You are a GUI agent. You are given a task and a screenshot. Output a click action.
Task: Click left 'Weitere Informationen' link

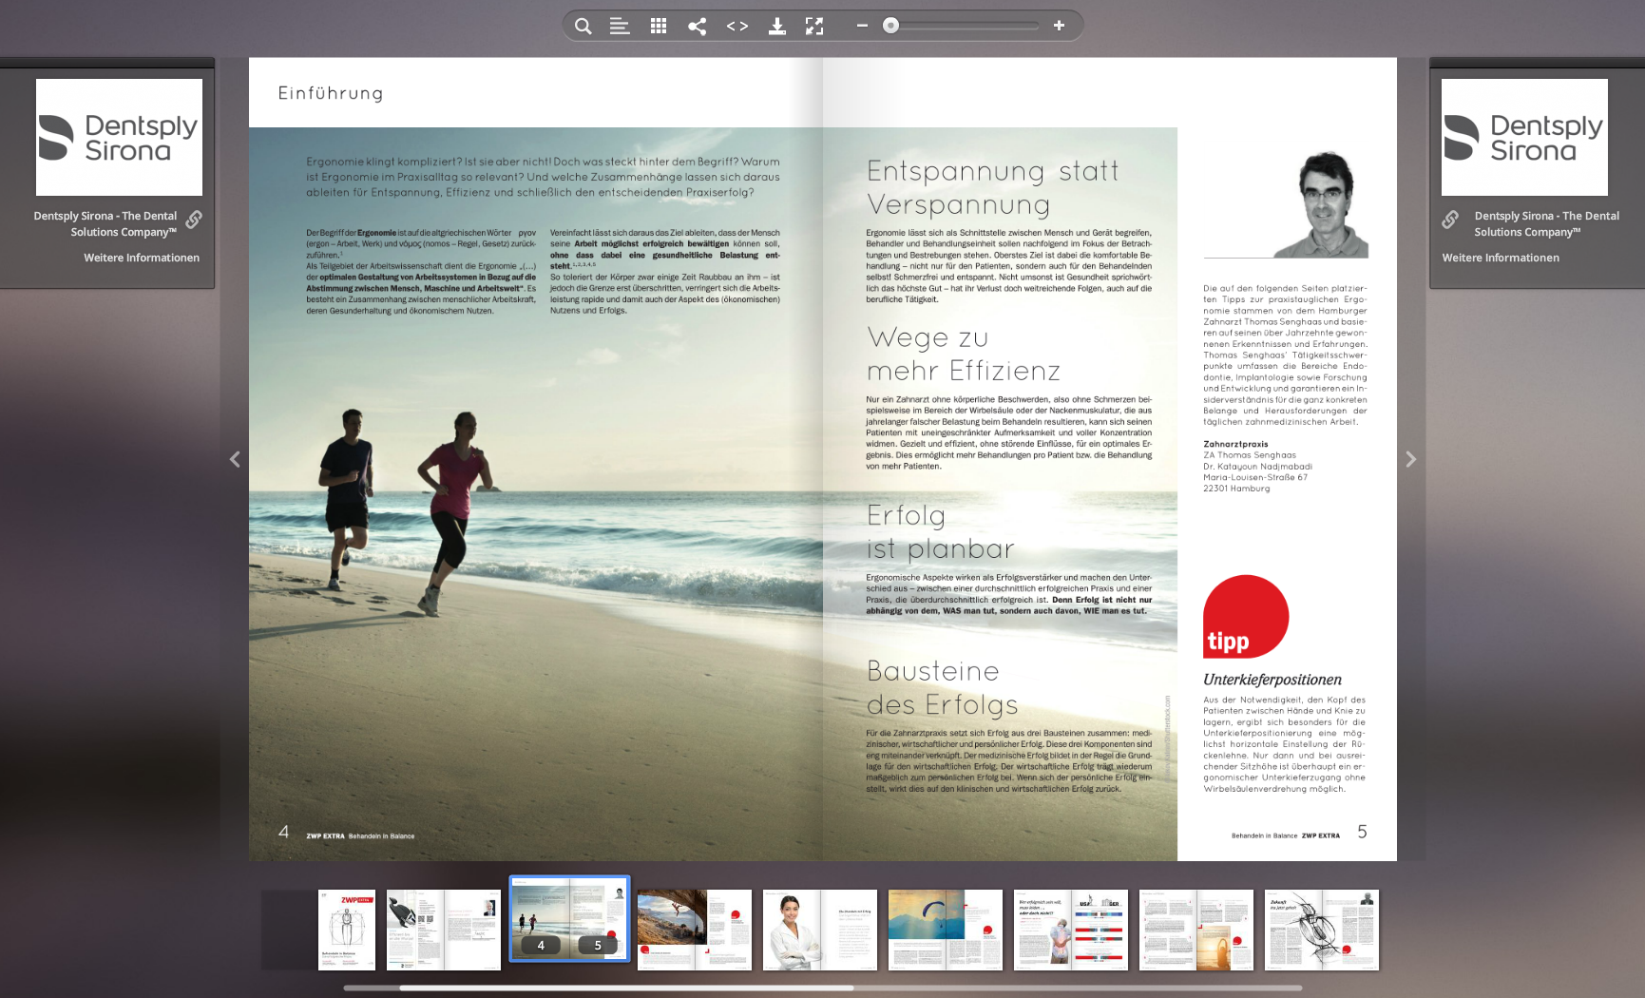tap(142, 258)
